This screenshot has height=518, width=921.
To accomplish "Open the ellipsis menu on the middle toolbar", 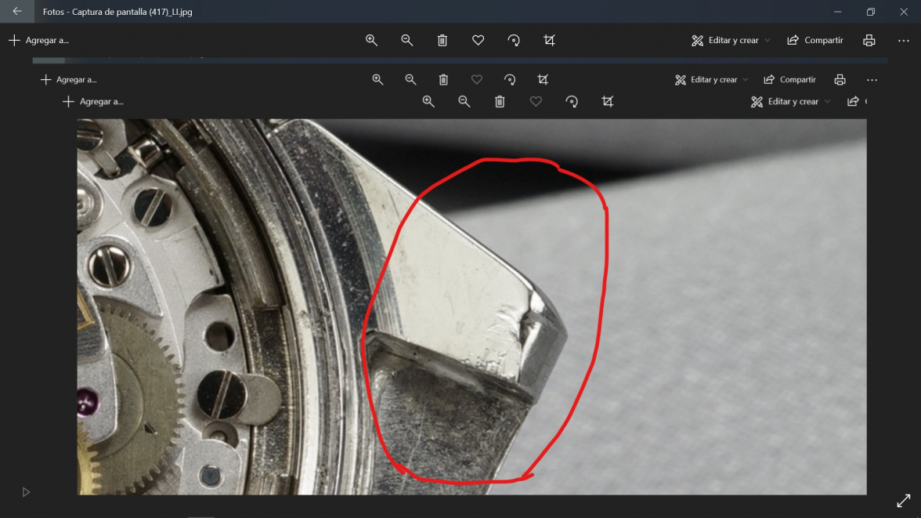I will tap(872, 79).
